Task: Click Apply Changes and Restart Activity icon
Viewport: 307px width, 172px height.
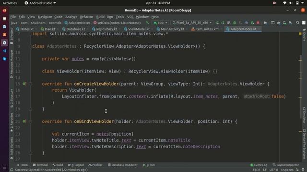Action: tap(223, 23)
